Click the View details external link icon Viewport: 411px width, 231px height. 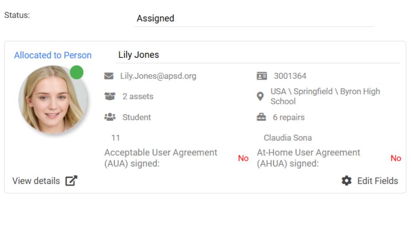point(71,181)
